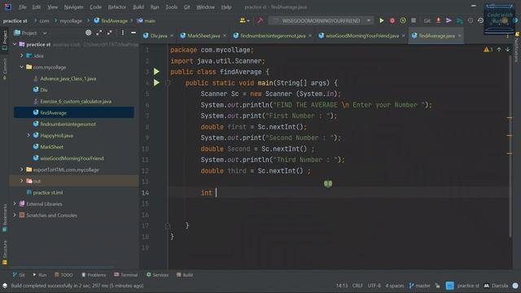The height and width of the screenshot is (293, 521).
Task: Jump to previous highlighted error arrow
Action: pyautogui.click(x=499, y=50)
